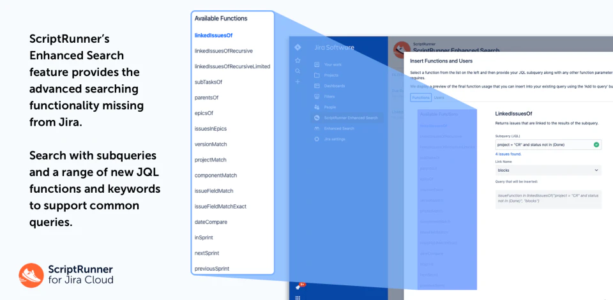Screen dimensions: 613x300
Task: Select dateCompare in enlarged function list
Action: (211, 222)
